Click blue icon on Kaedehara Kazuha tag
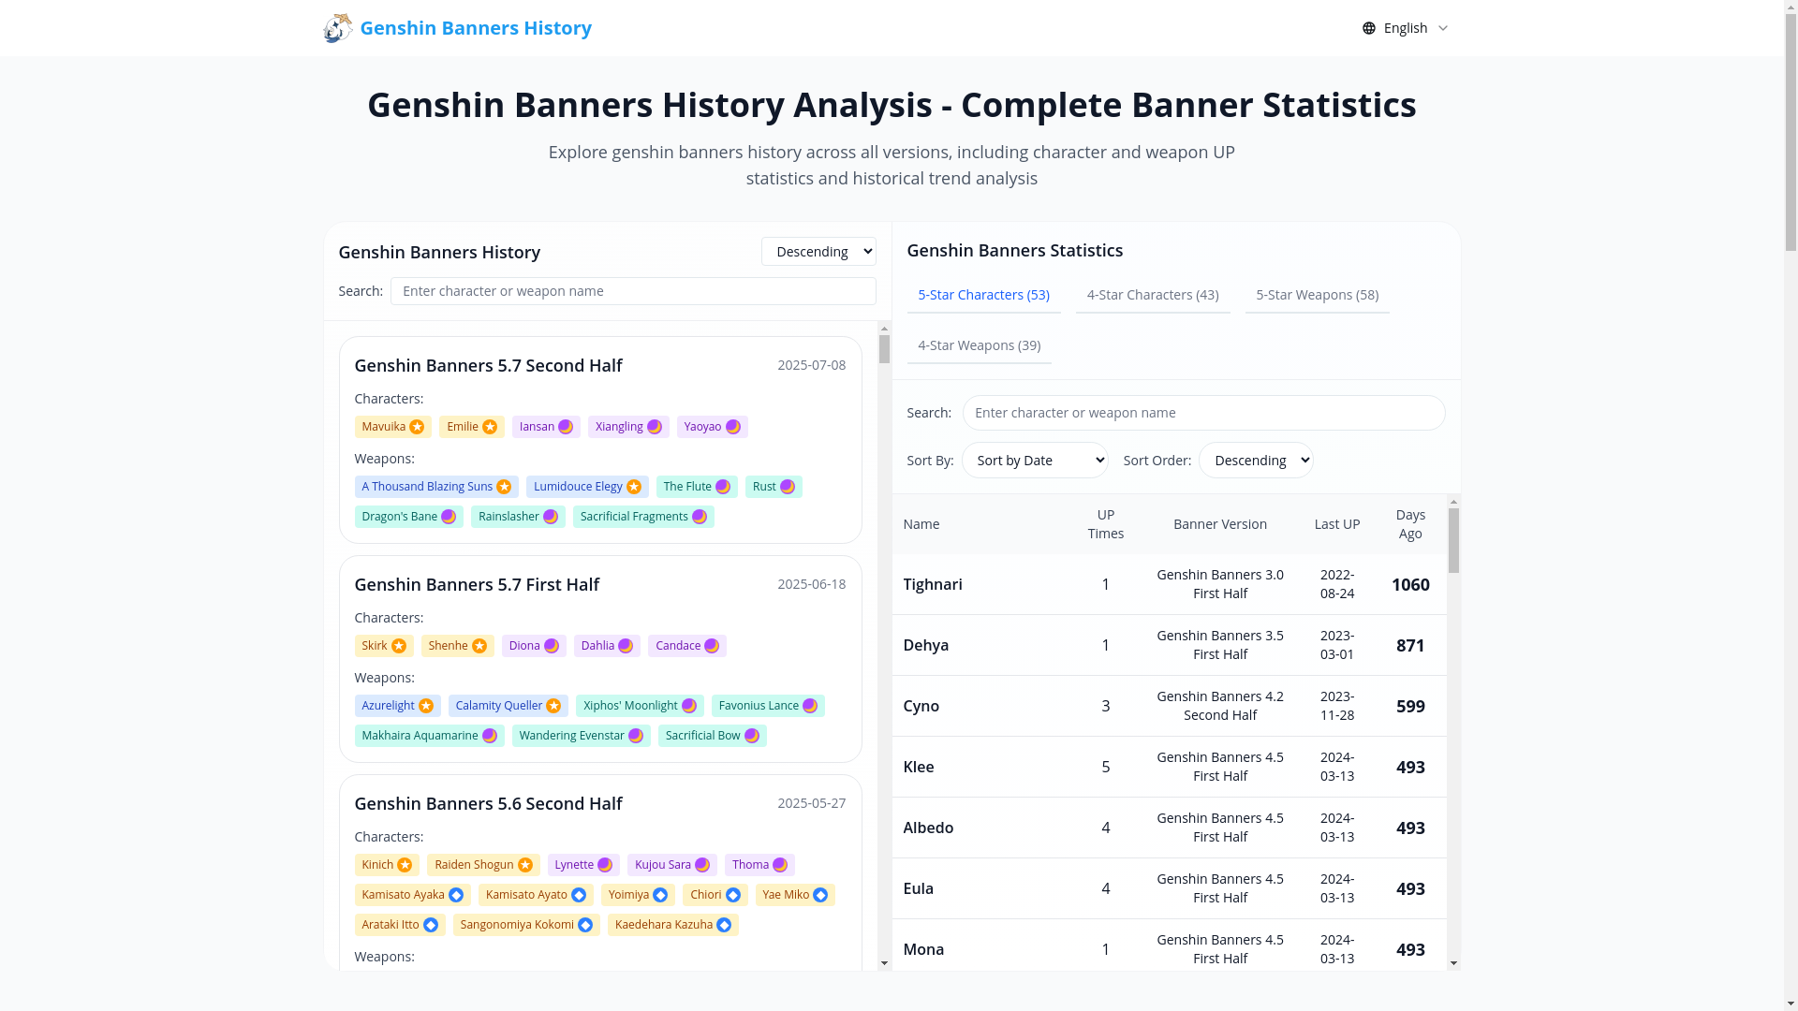The height and width of the screenshot is (1011, 1798). click(x=724, y=925)
